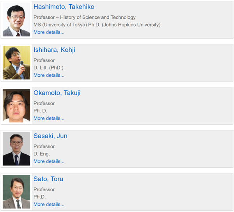
Task: Open the Okamoto, Takuji name link
Action: click(x=57, y=93)
